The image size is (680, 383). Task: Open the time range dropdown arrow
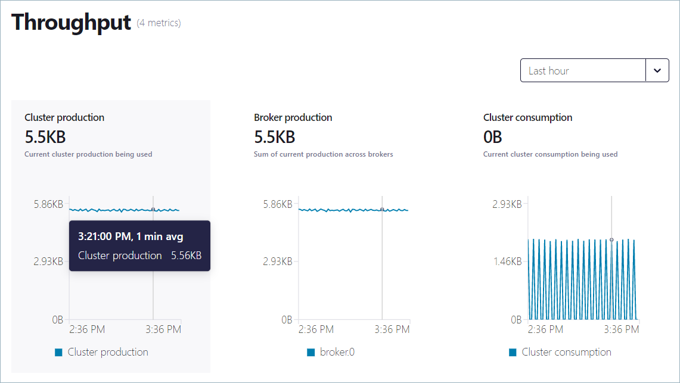[657, 70]
